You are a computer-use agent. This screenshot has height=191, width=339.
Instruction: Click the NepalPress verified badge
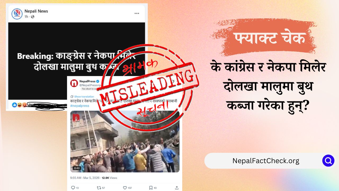(97, 81)
